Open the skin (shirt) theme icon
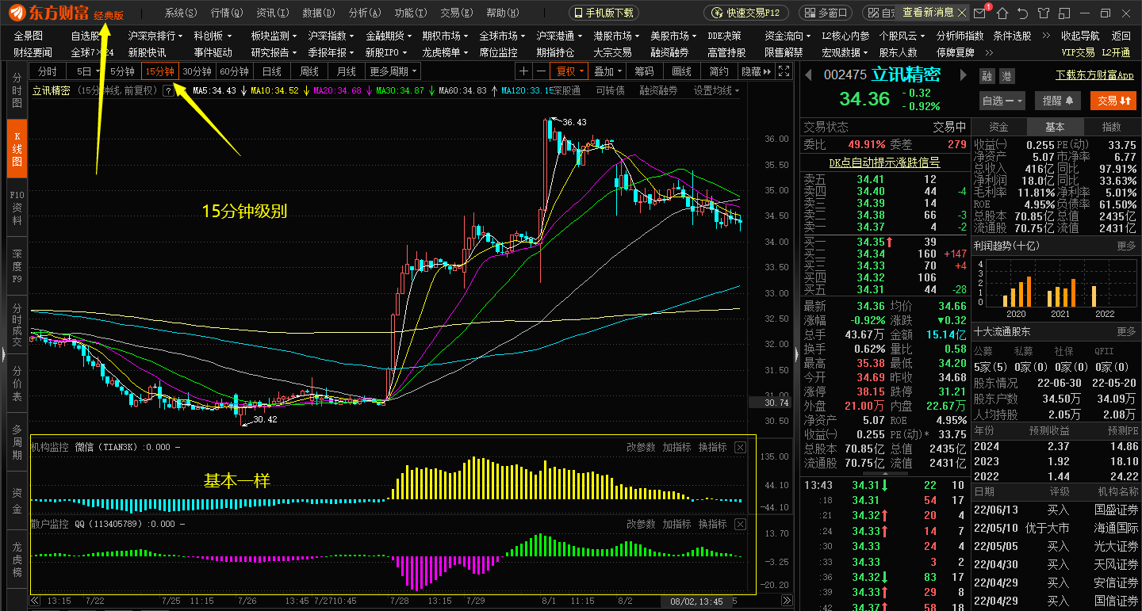 [x=1043, y=13]
